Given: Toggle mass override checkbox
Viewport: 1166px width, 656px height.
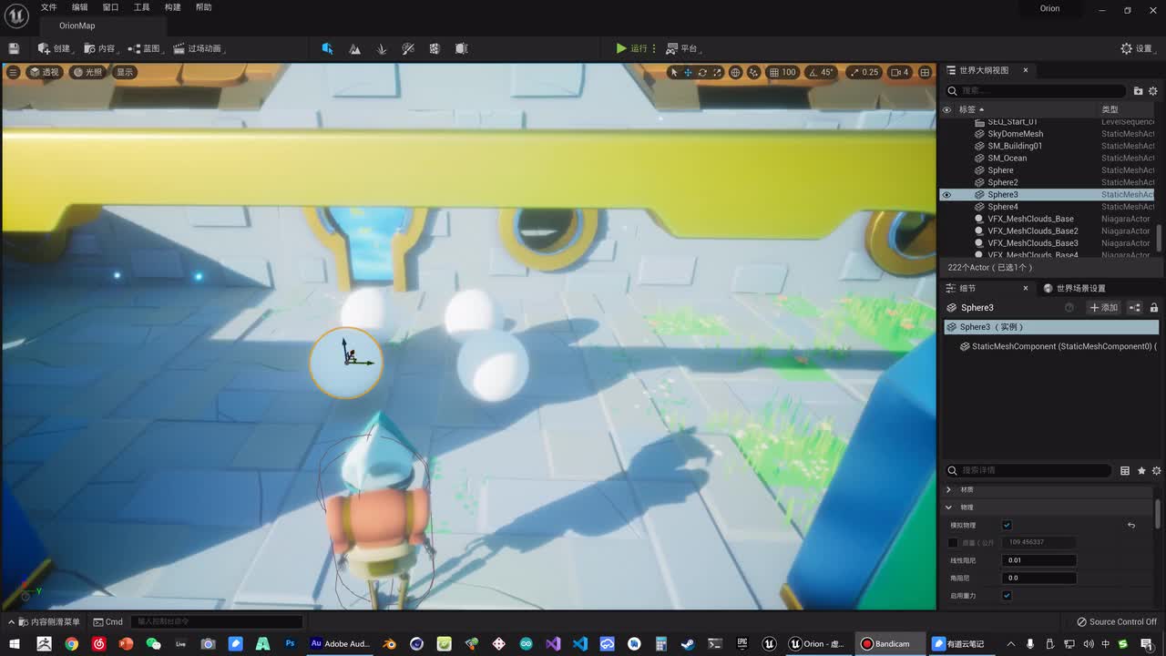Looking at the screenshot, I should (953, 543).
